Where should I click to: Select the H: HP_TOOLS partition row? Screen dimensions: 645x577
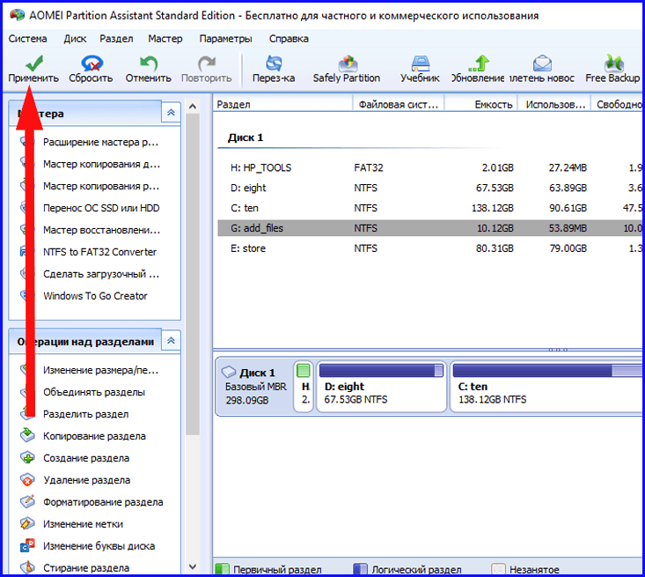point(430,167)
